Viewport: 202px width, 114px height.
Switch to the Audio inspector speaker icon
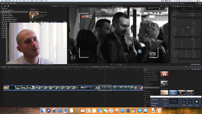pos(175,6)
